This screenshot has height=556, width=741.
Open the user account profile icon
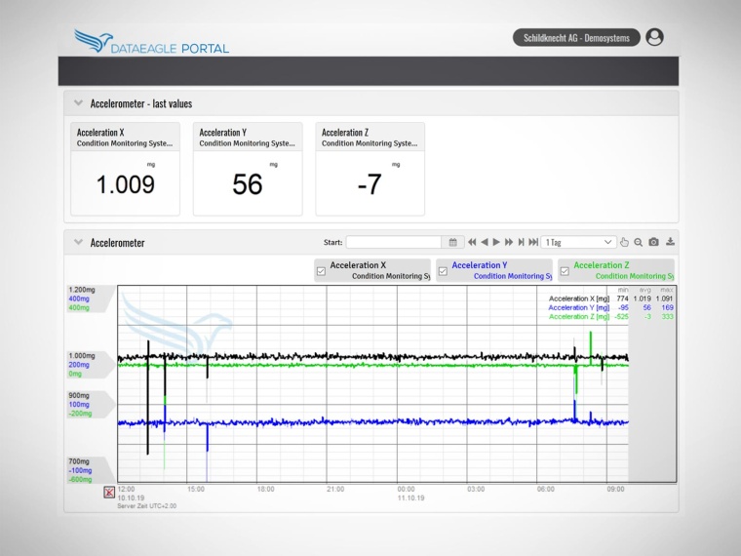coord(654,37)
